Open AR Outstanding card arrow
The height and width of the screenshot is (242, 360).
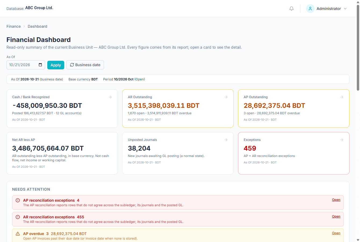pyautogui.click(x=226, y=97)
